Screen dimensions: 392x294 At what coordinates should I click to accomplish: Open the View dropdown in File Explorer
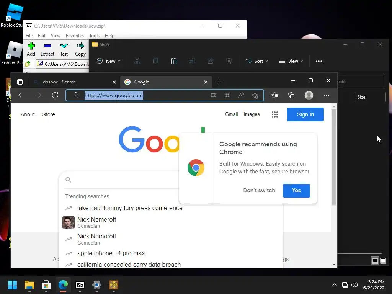click(291, 61)
